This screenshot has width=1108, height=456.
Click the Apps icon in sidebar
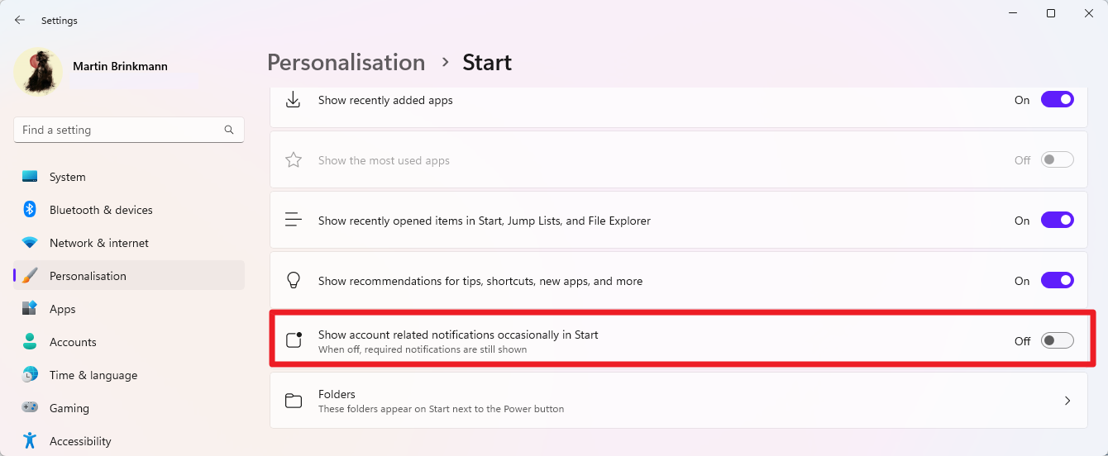pyautogui.click(x=30, y=309)
